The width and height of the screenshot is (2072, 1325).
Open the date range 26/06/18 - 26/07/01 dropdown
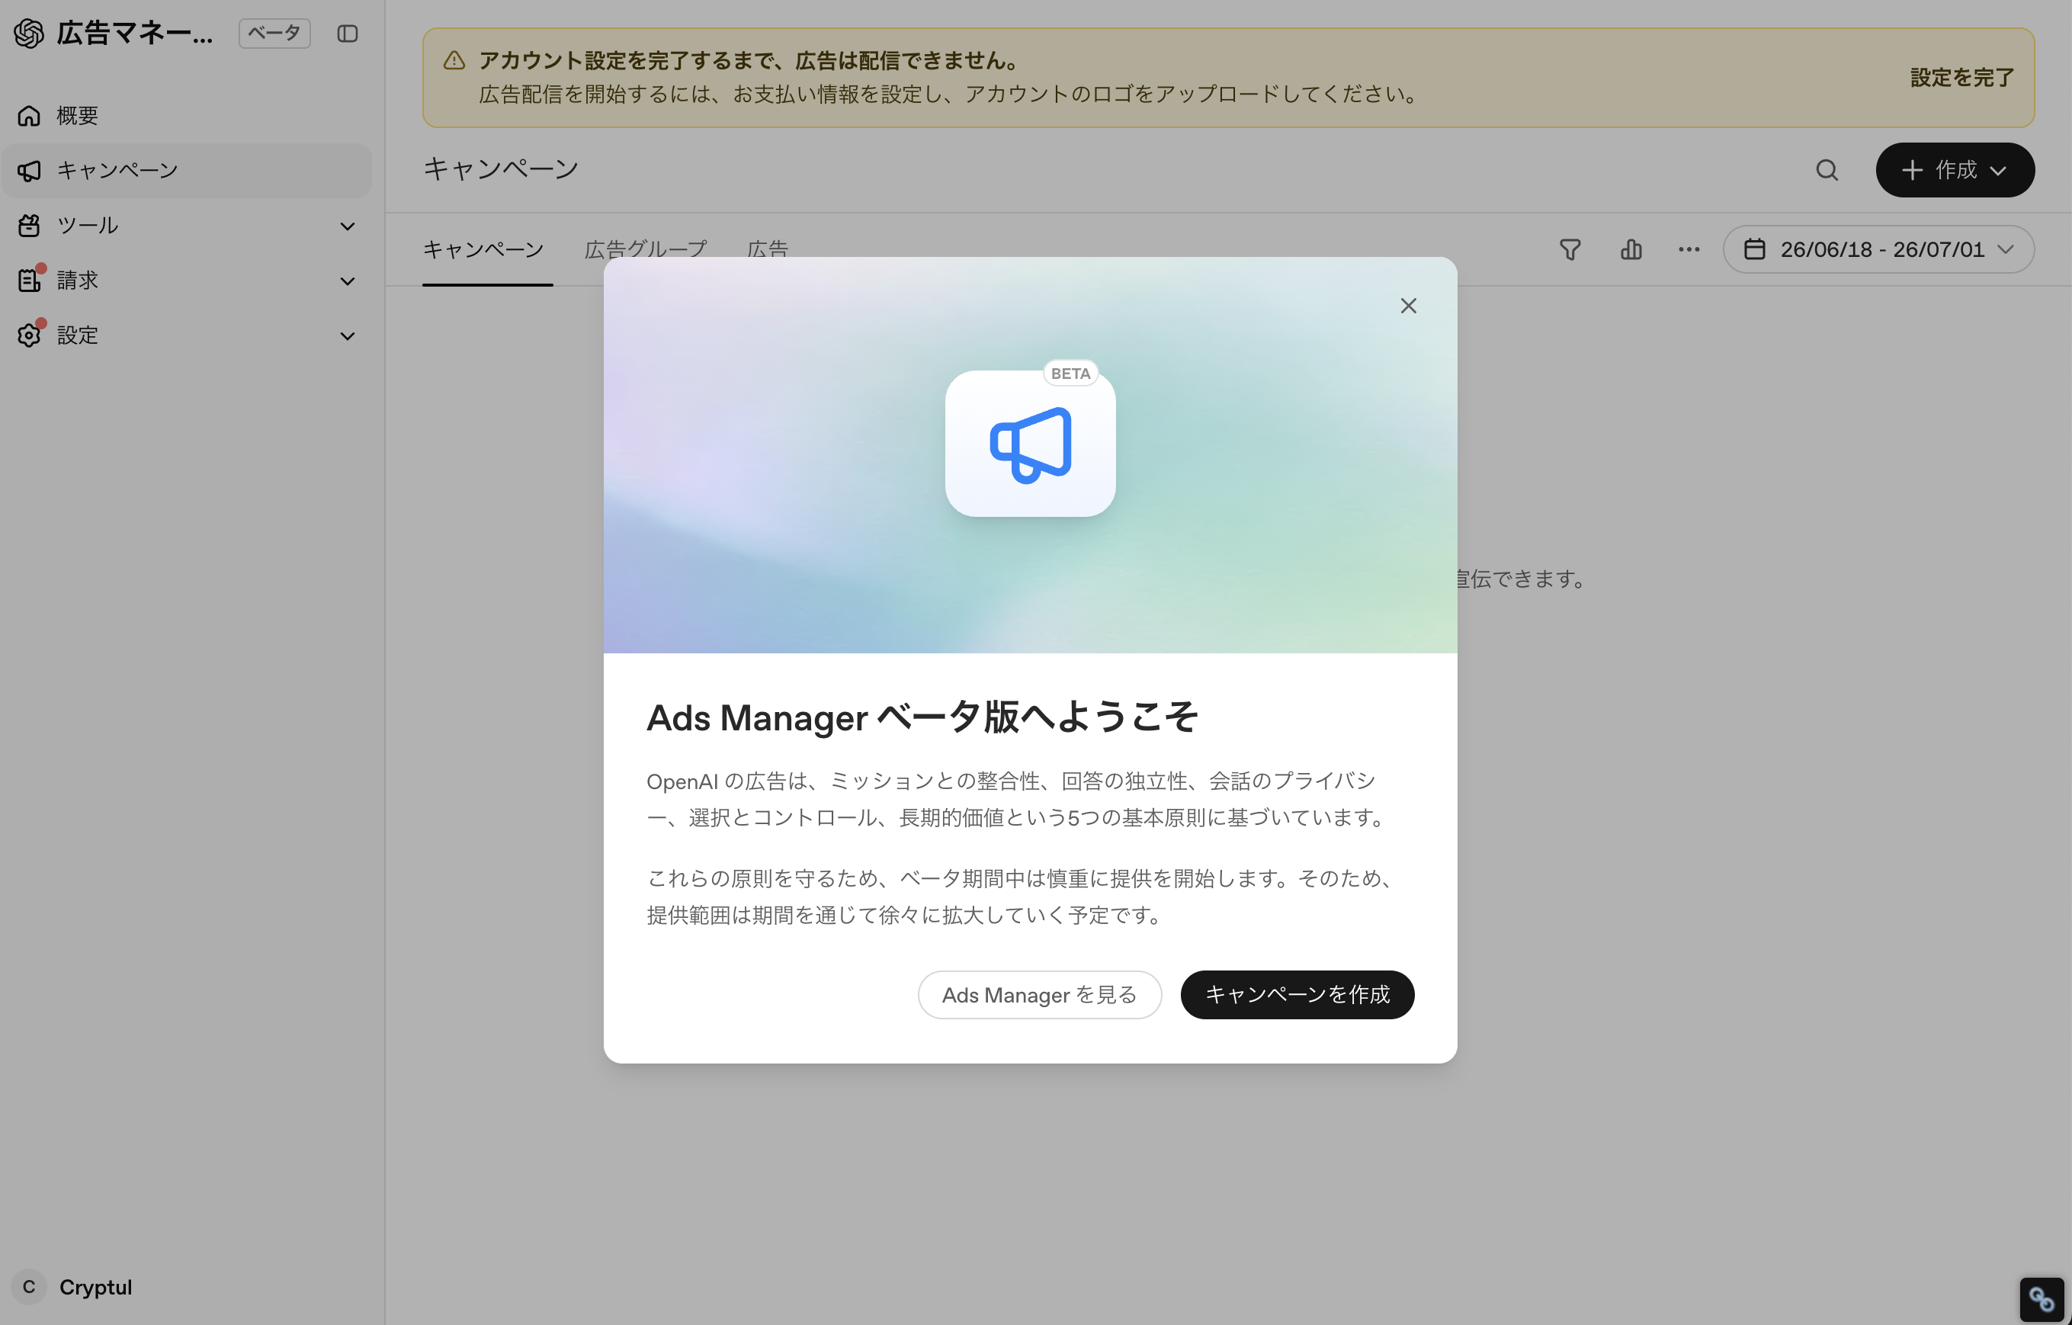[1878, 249]
